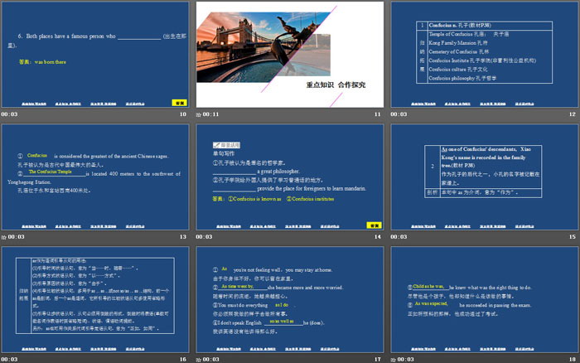Select slide 17 with 'As time went by'

click(290, 299)
